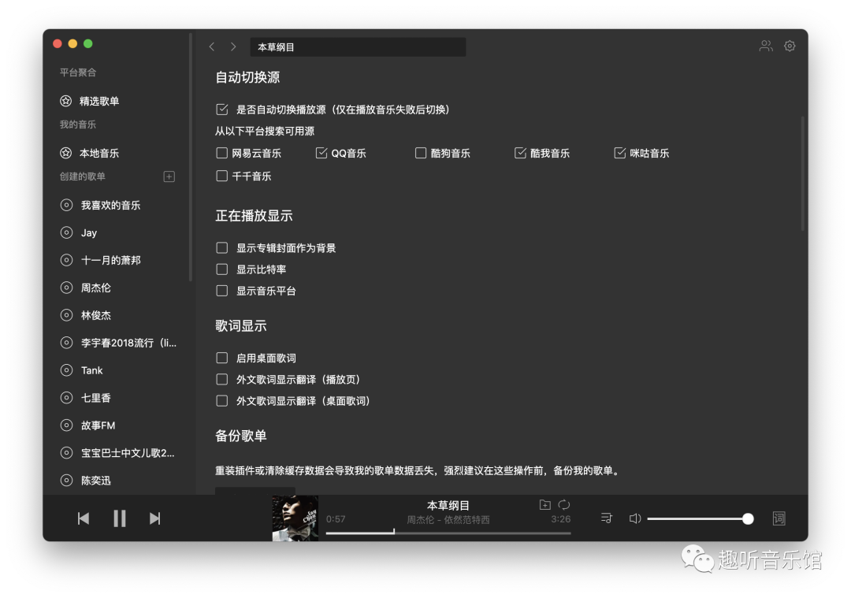Disable automatic playback source switching checkbox
851x598 pixels.
point(222,109)
